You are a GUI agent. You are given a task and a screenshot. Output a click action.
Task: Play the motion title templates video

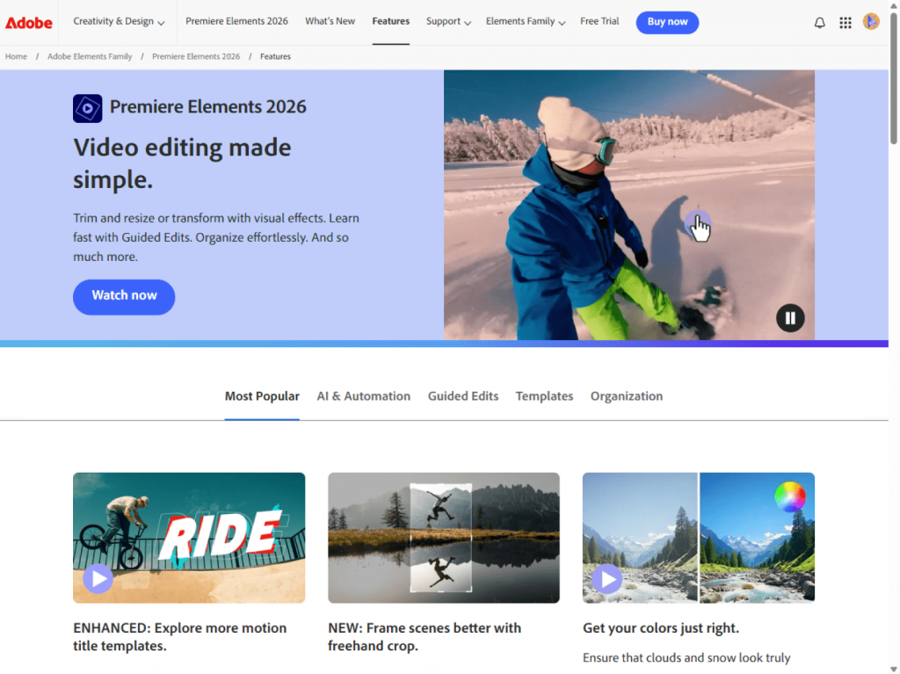[98, 579]
